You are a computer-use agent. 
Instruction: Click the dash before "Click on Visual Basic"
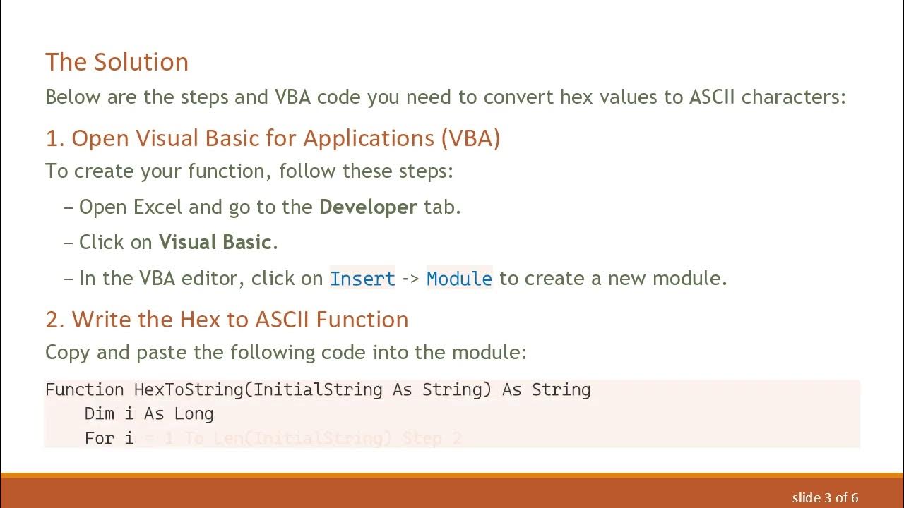pyautogui.click(x=68, y=243)
